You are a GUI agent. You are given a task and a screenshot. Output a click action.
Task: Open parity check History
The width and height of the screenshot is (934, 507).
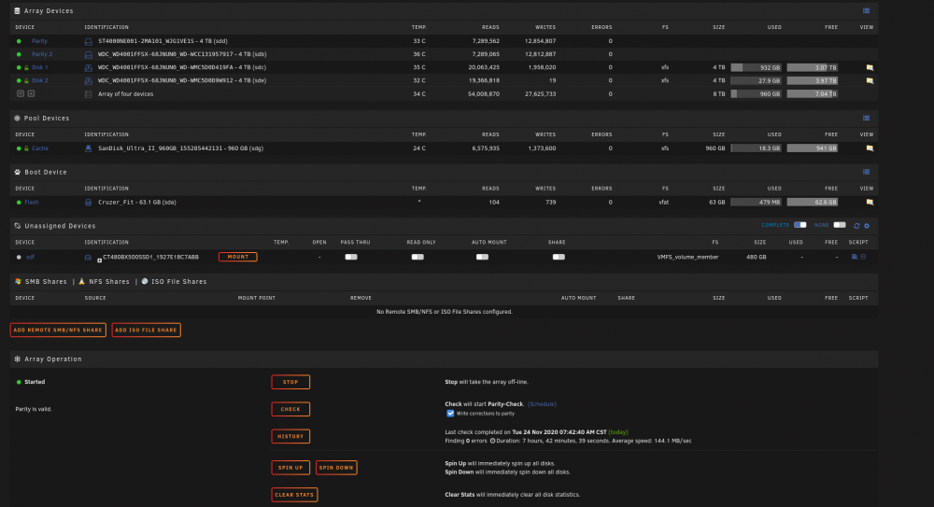(x=290, y=436)
